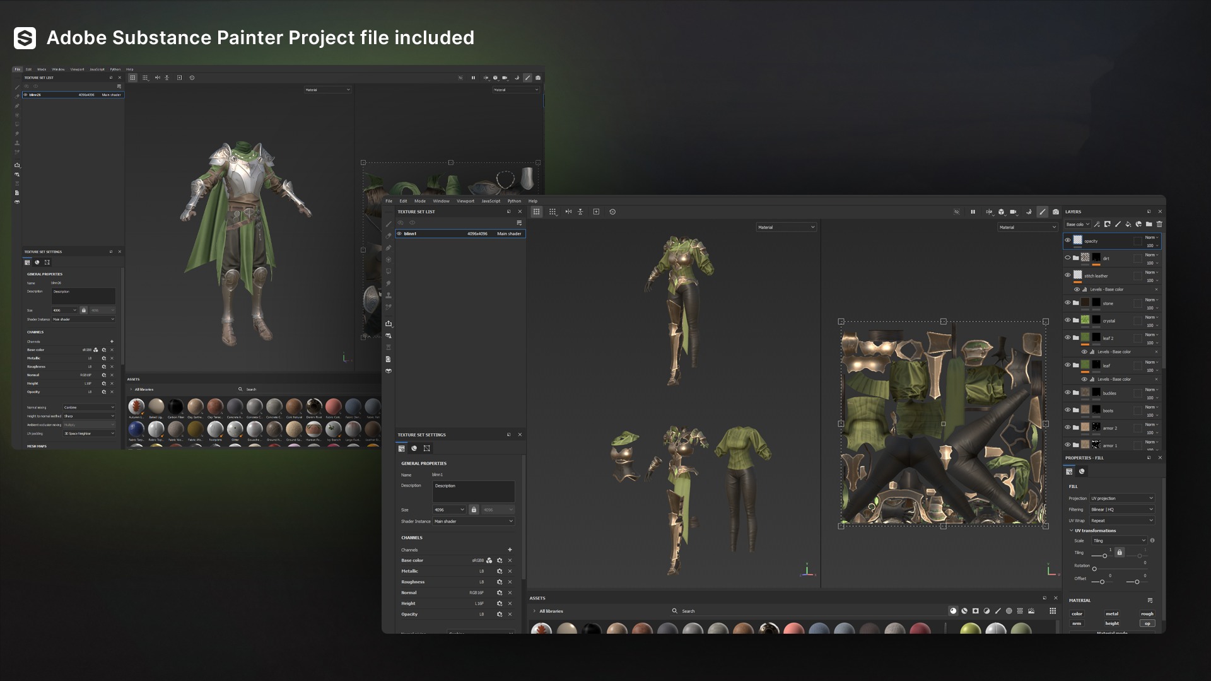Toggle color material channel button
The image size is (1211, 681).
1077,614
